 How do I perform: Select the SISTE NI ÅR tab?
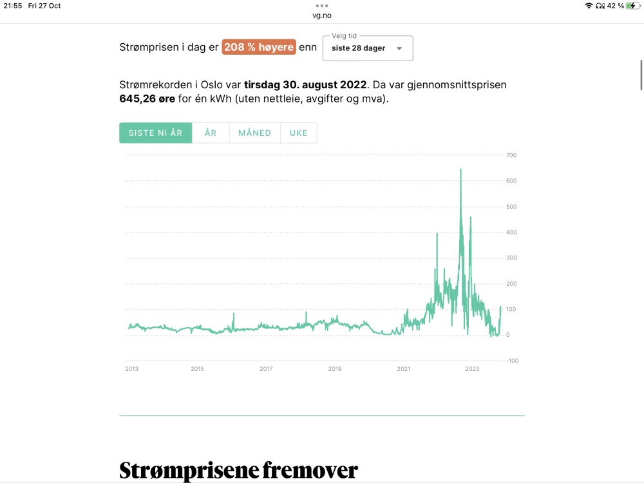point(156,133)
